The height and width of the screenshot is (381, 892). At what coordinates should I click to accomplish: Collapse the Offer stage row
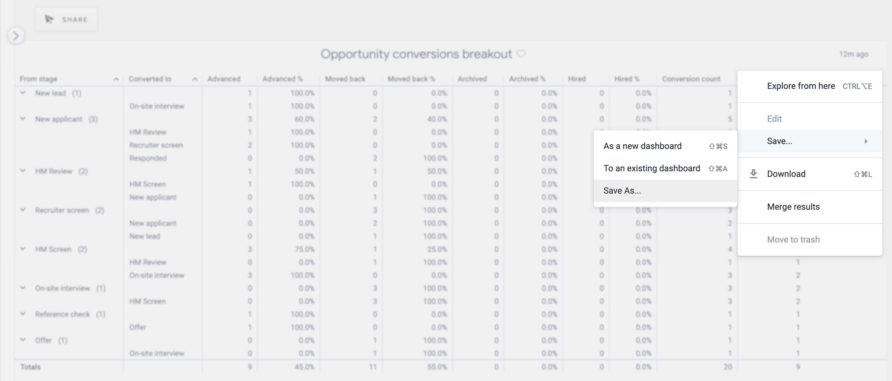pos(23,340)
